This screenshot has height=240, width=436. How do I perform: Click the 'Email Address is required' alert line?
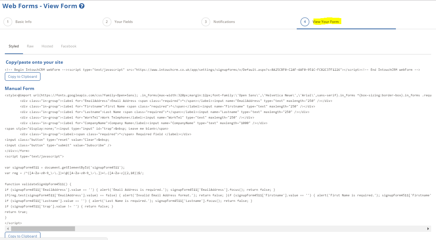pyautogui.click(x=140, y=190)
